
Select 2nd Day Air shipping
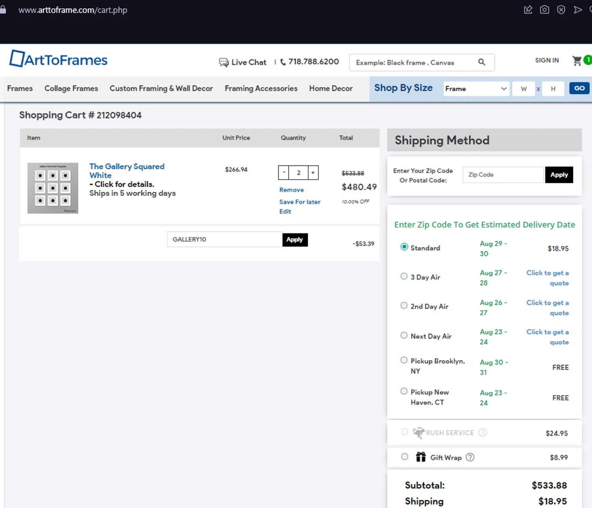(x=404, y=305)
